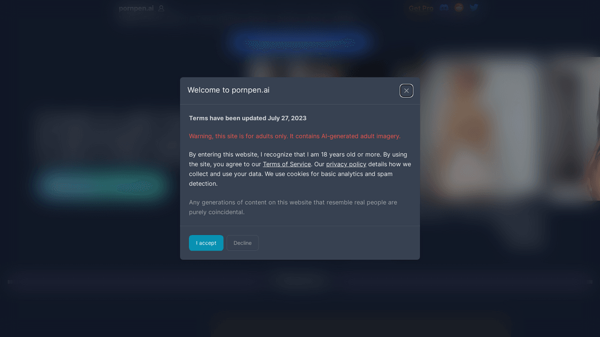The height and width of the screenshot is (337, 600).
Task: Click the blurred control below the dialog
Action: pyautogui.click(x=299, y=281)
